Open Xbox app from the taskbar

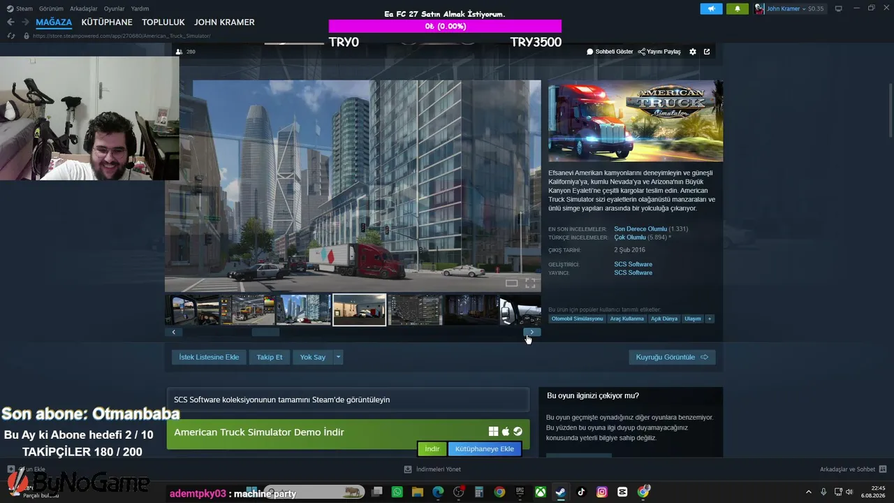[x=541, y=492]
